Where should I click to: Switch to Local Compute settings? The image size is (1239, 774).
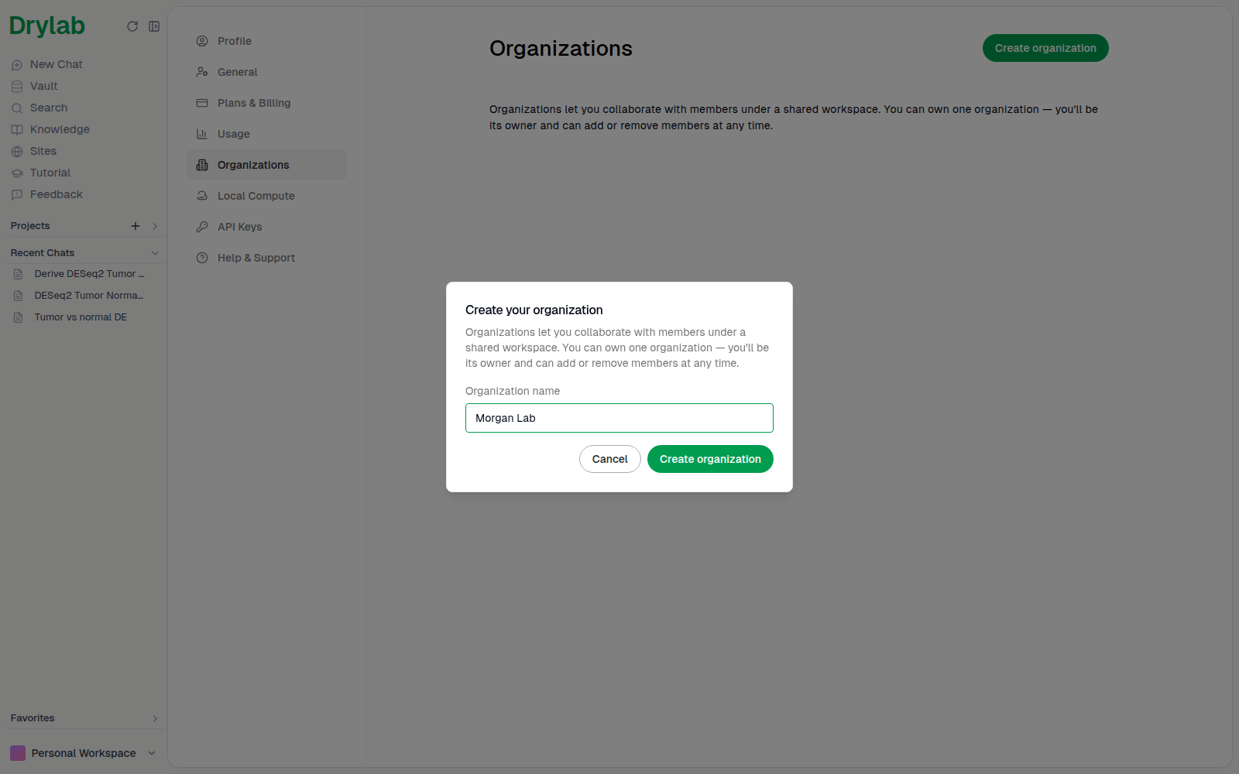pos(266,196)
